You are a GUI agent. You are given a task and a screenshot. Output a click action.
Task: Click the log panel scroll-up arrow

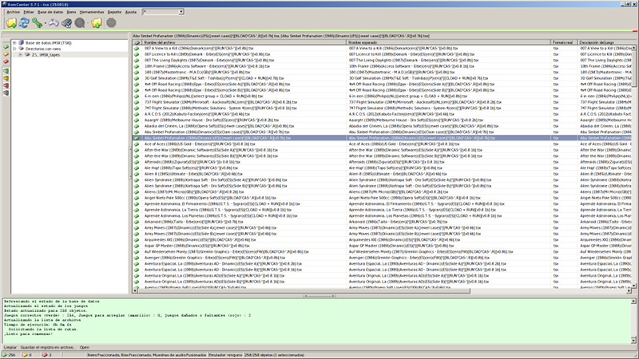[x=633, y=302]
